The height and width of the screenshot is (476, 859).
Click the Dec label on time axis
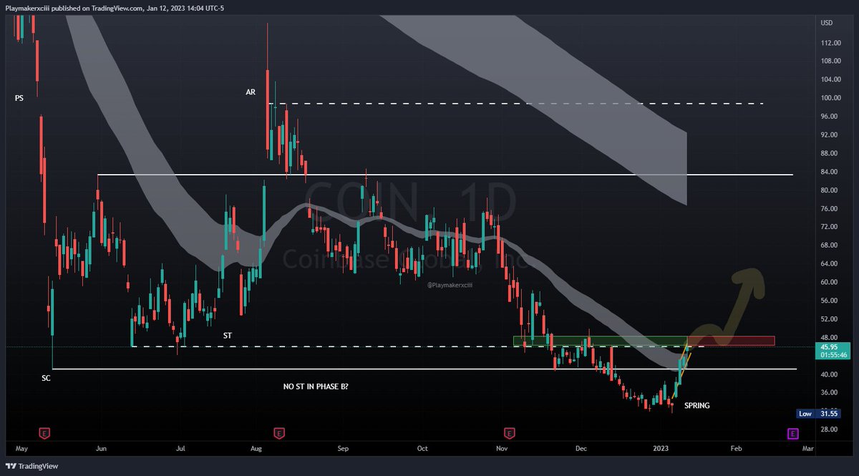[x=581, y=449]
